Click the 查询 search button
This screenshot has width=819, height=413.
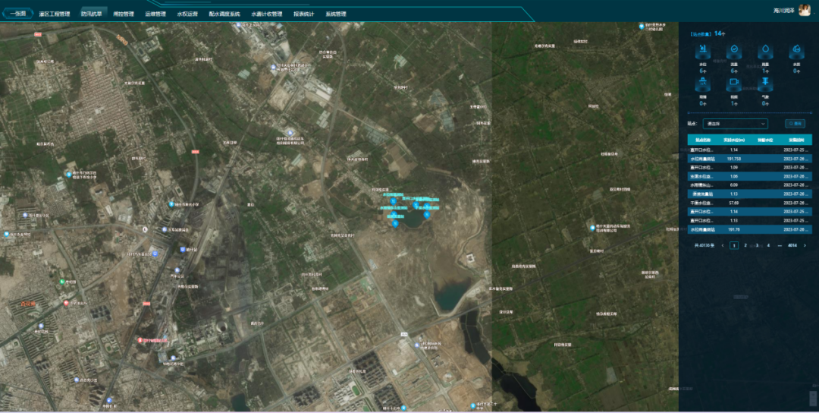[x=795, y=124]
